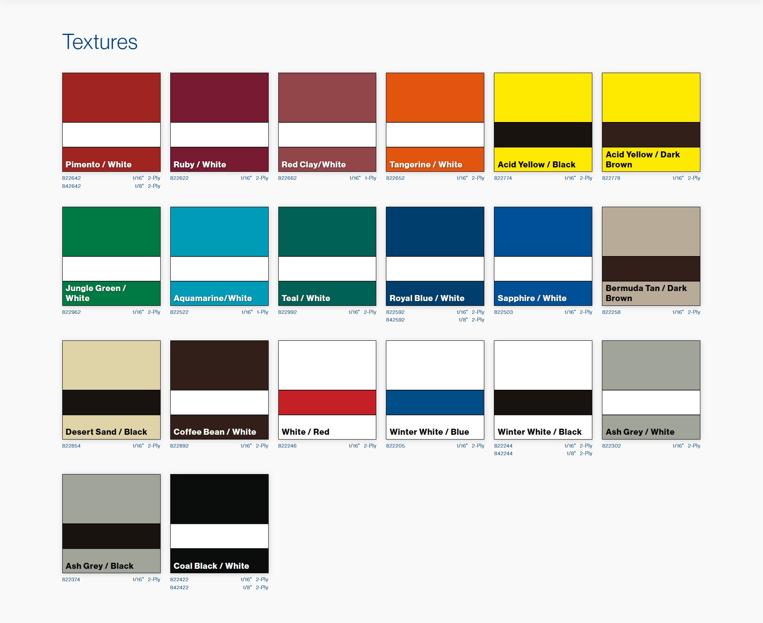Screen dimensions: 763x623
Task: Select the Pimento / White swatch
Action: coord(111,122)
